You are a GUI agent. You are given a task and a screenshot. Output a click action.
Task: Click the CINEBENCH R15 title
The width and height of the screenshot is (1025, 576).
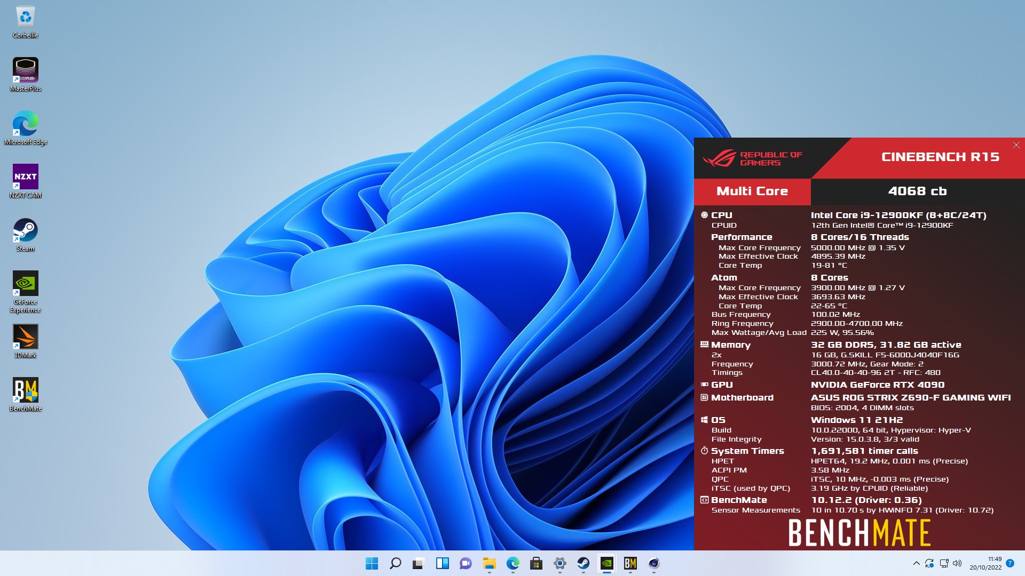click(940, 157)
